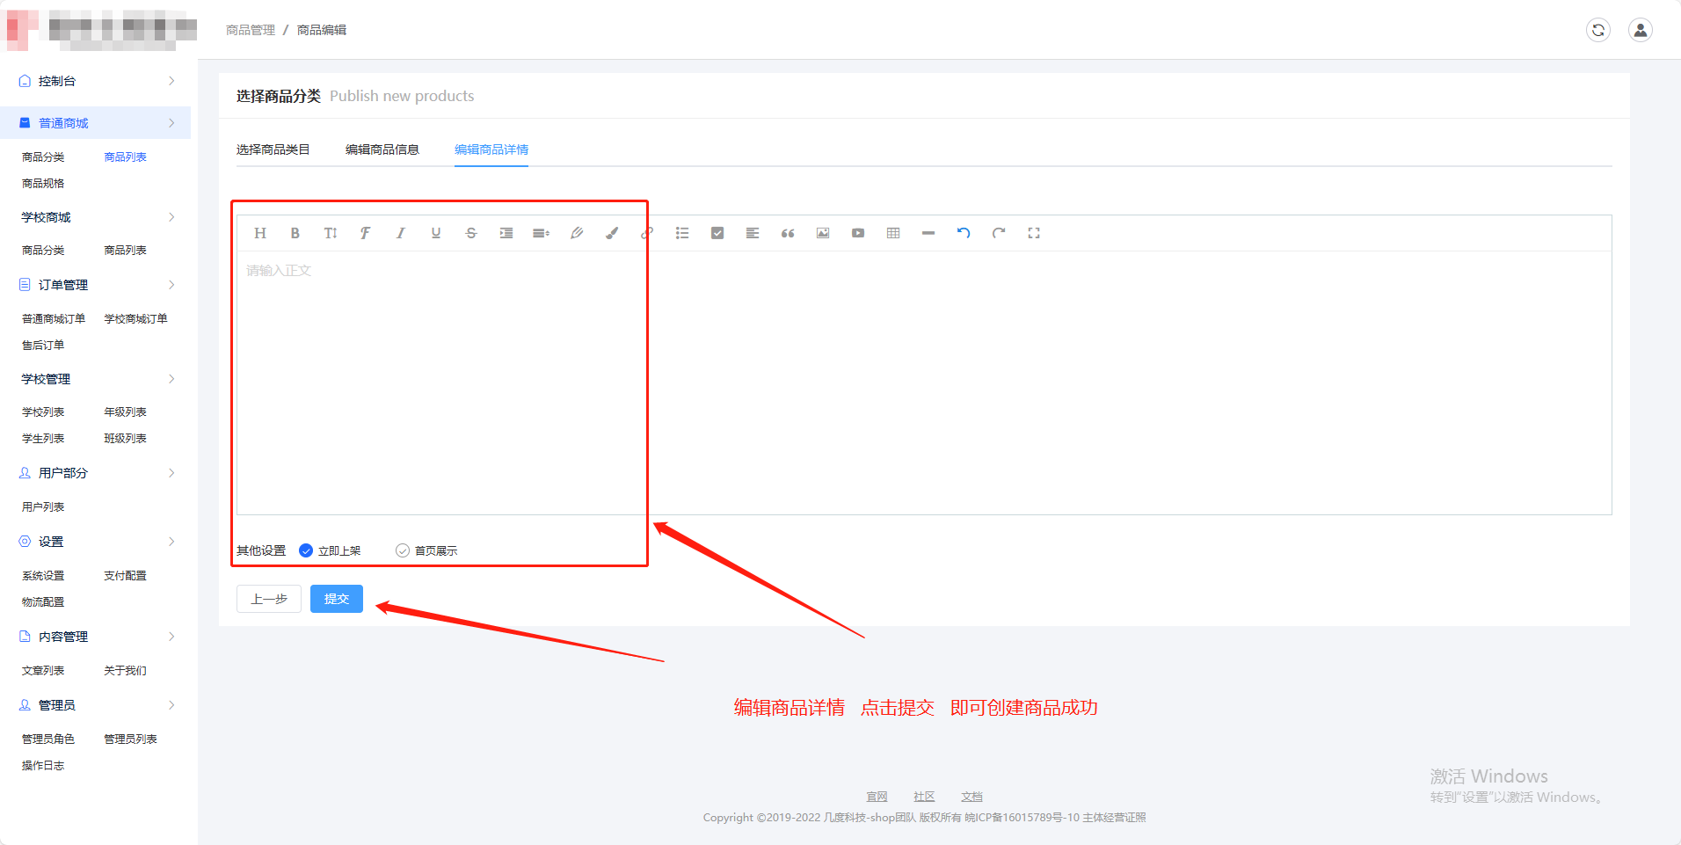Enable the 首页展示 option
Viewport: 1681px width, 845px height.
point(403,550)
